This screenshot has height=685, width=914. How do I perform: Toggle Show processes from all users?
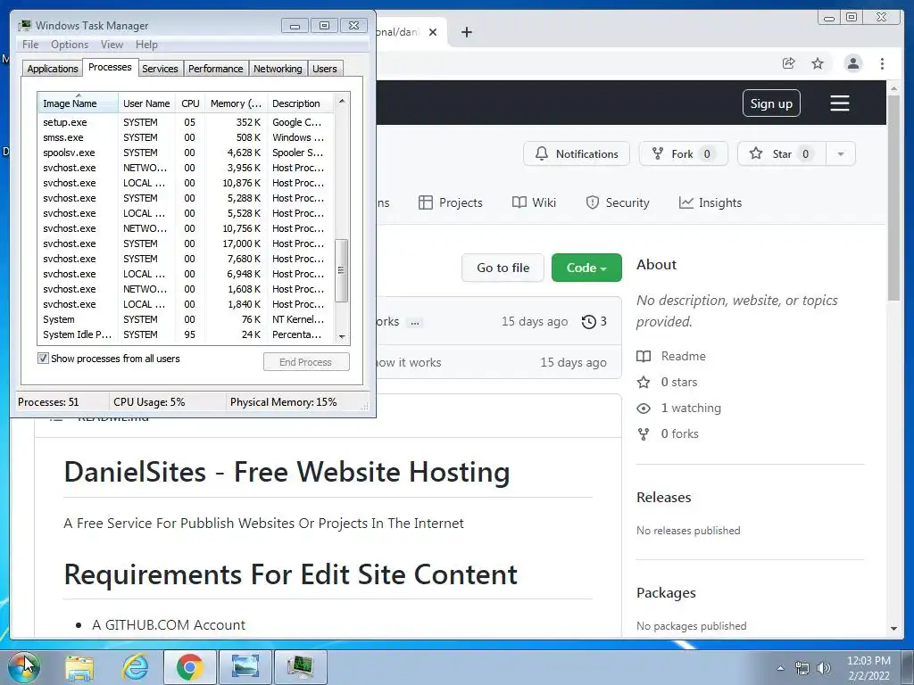tap(43, 359)
